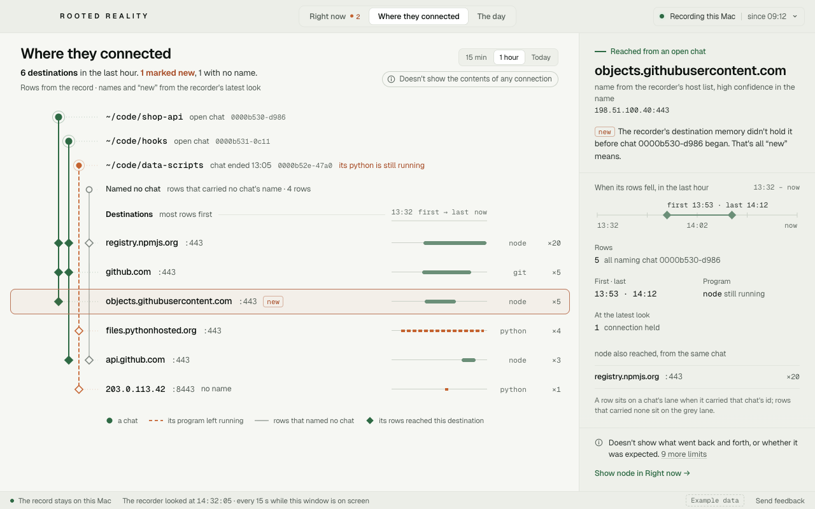The height and width of the screenshot is (509, 815).
Task: Click the first 13:53 diamond timeline marker
Action: (667, 215)
